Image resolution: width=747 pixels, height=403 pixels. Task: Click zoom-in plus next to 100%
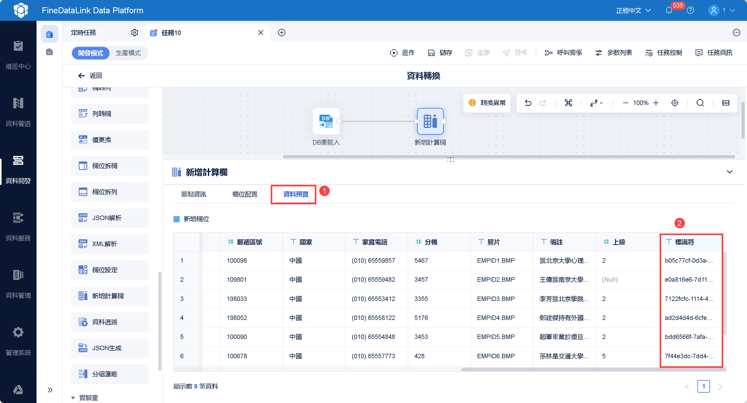pos(656,103)
